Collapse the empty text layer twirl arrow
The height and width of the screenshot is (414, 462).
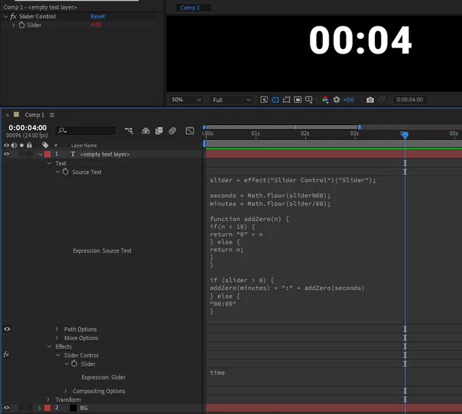click(40, 154)
